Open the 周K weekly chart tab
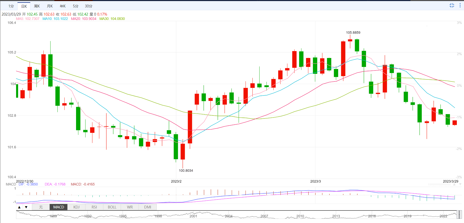The width and height of the screenshot is (464, 223). click(x=37, y=6)
